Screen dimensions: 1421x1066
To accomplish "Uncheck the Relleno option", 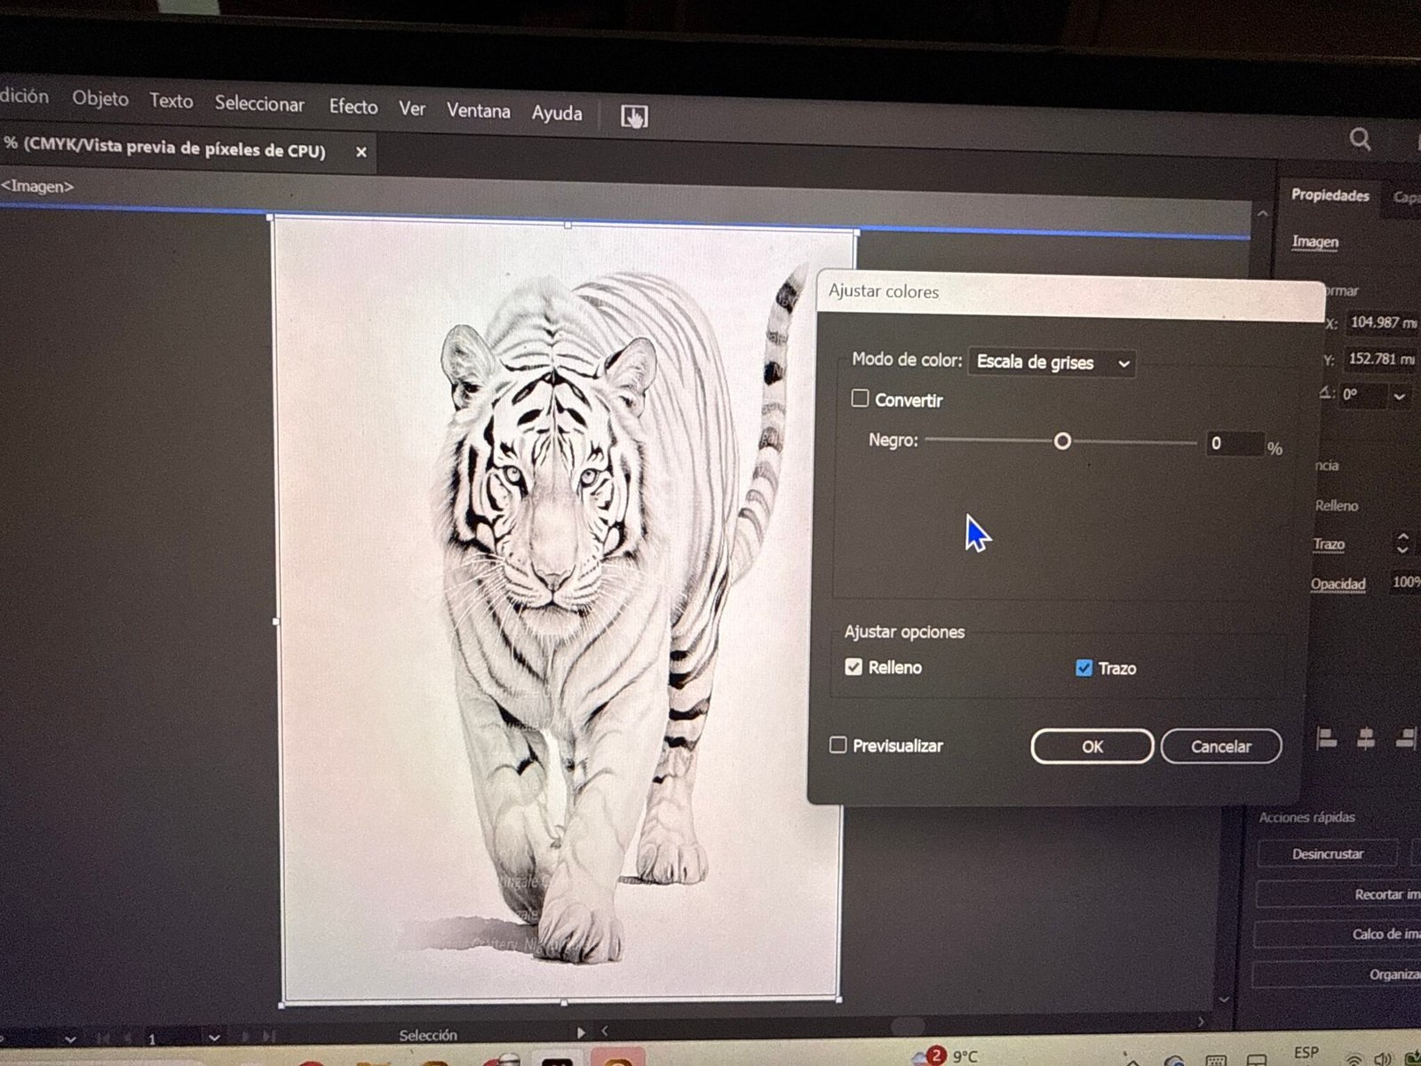I will tap(853, 667).
